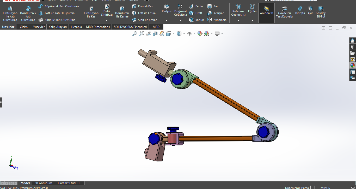This screenshot has width=356, height=189.
Task: Click the Kesişme intersect tool
Action: click(x=216, y=13)
